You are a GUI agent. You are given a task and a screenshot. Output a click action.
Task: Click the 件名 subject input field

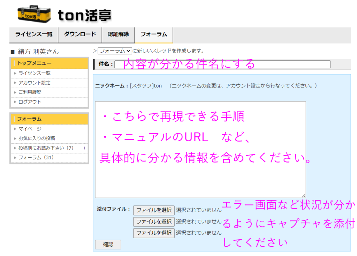222,64
